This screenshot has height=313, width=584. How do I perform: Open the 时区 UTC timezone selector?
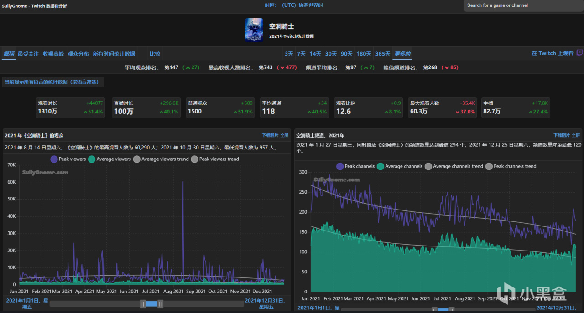point(294,5)
